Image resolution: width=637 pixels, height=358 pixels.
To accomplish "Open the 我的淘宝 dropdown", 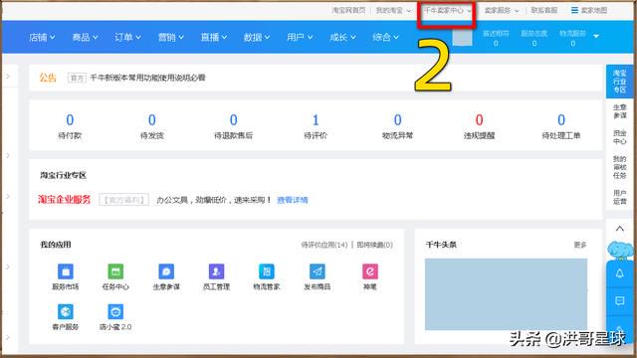I will tap(393, 11).
